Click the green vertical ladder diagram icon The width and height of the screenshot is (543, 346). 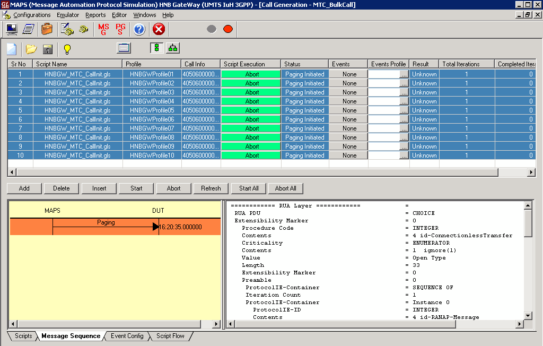(x=156, y=48)
